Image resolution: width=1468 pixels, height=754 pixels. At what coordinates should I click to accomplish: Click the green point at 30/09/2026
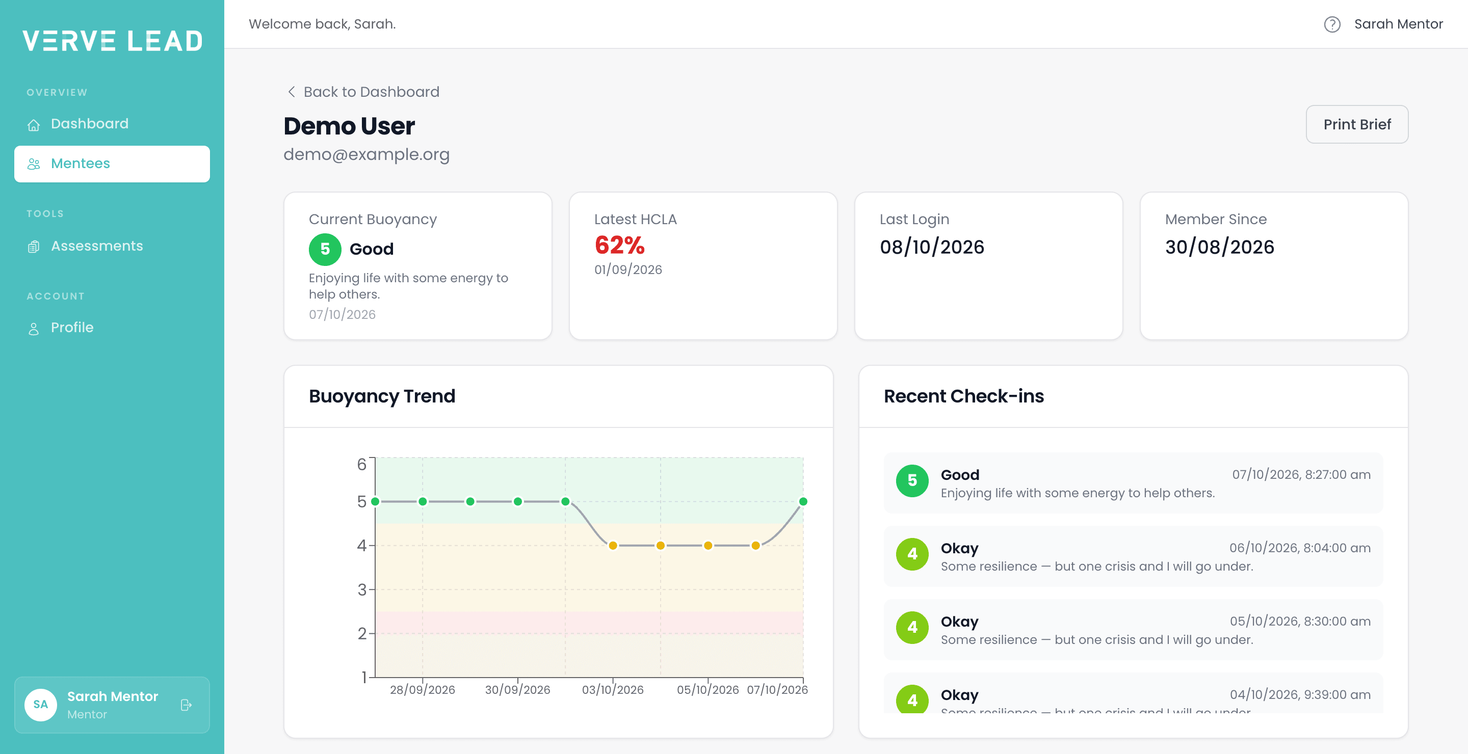tap(517, 502)
